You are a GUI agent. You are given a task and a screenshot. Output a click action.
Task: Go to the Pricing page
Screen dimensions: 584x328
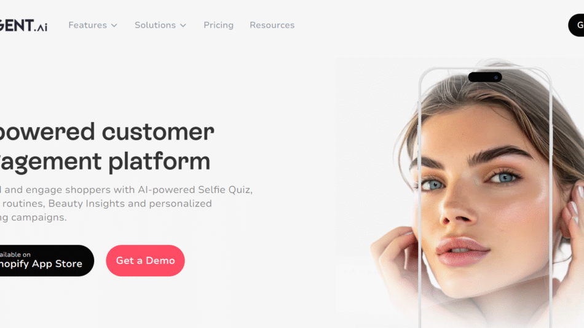click(218, 25)
